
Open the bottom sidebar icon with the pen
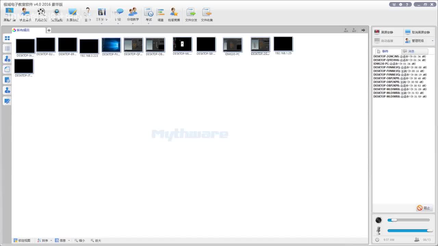7,101
